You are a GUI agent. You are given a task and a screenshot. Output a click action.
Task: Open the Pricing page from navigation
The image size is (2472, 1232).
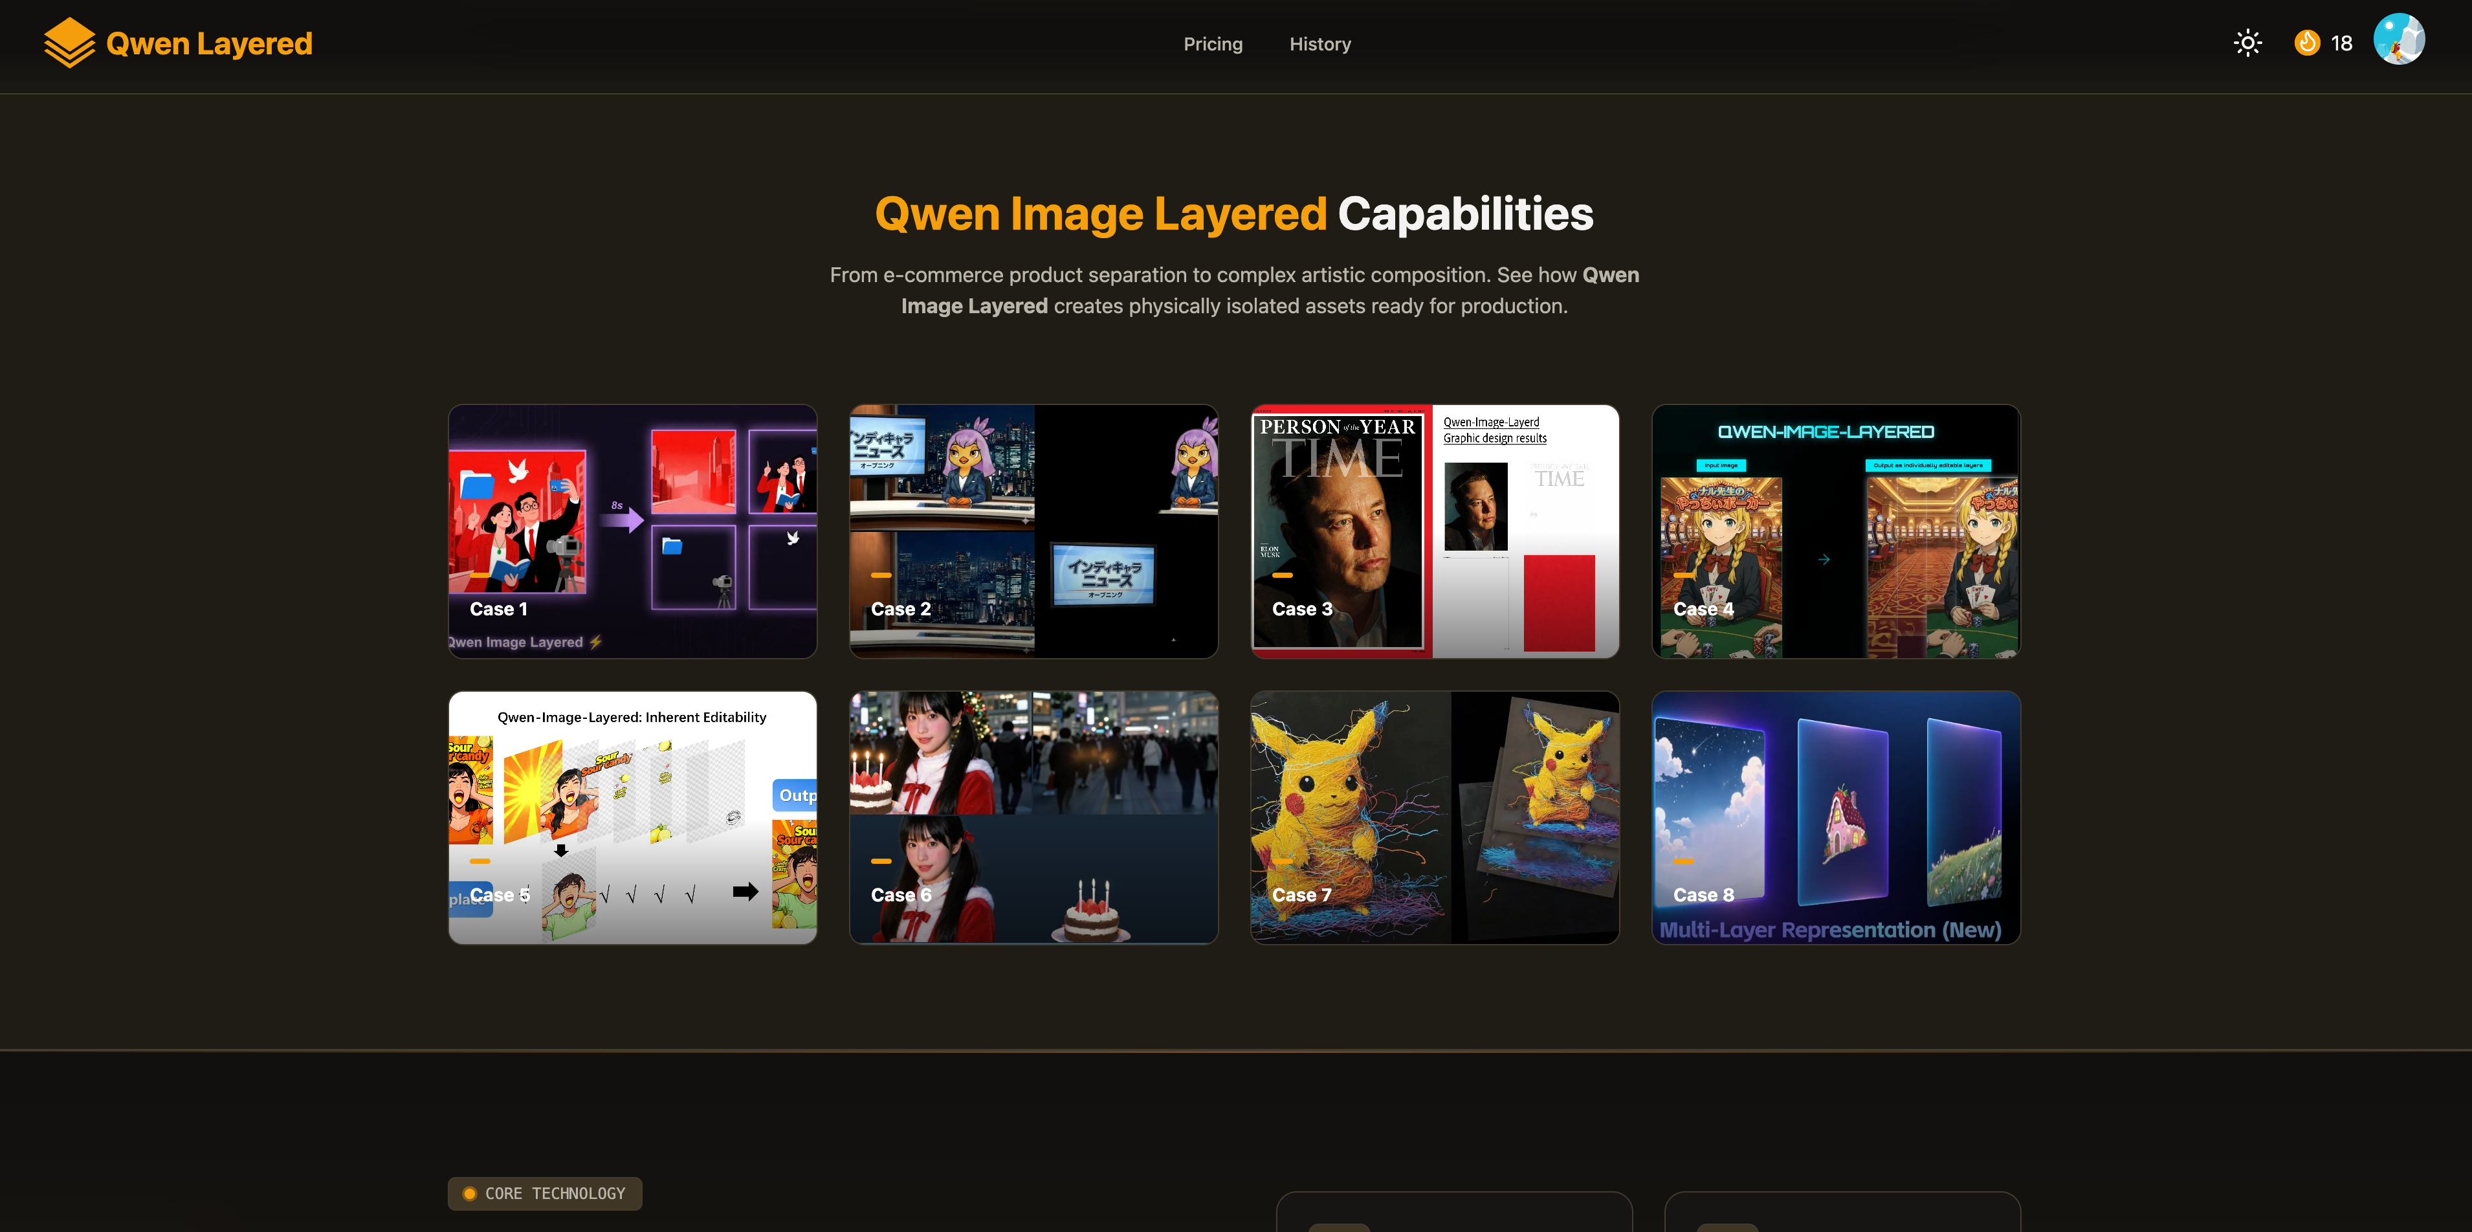point(1212,44)
